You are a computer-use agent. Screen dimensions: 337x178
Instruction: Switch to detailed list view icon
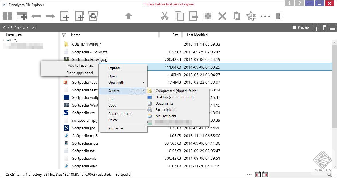332,27
